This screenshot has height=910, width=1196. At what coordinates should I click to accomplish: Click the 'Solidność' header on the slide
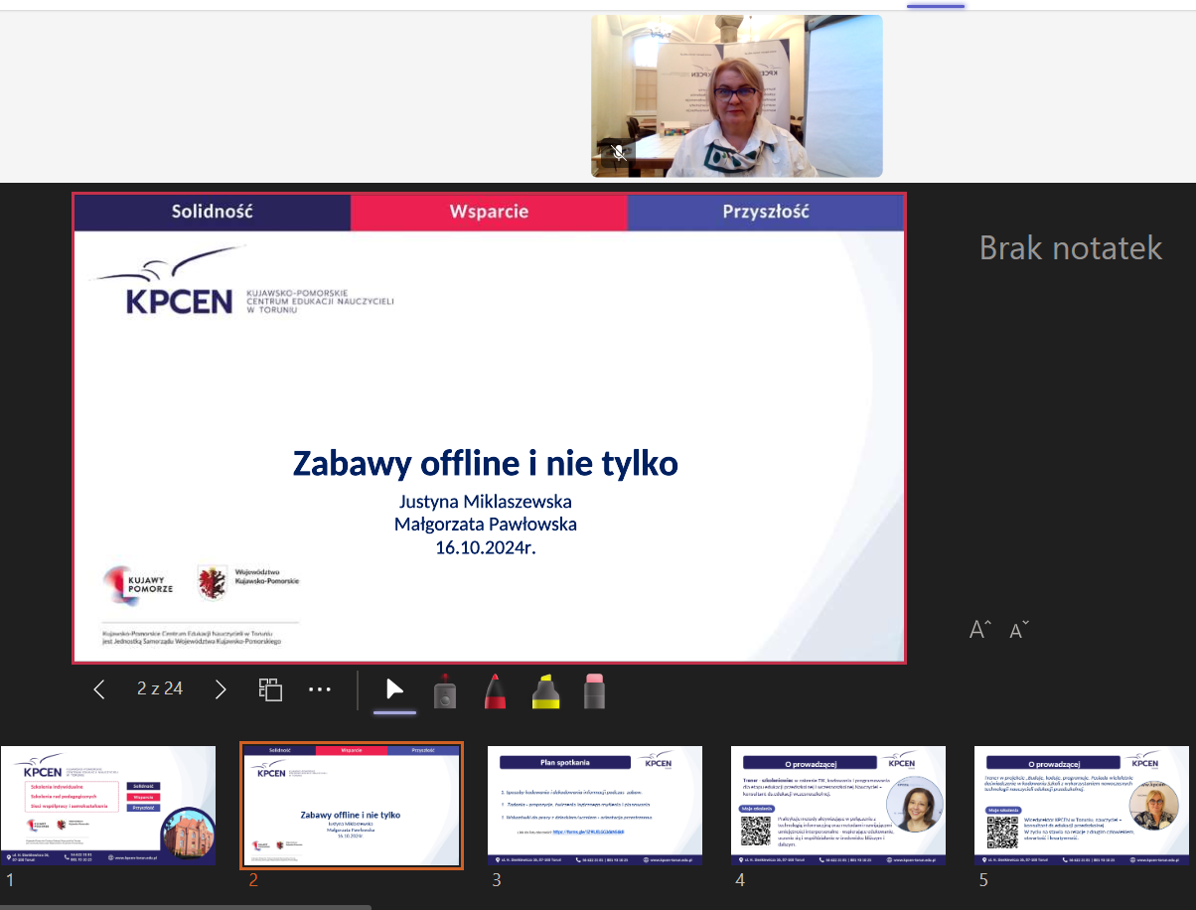pos(213,212)
